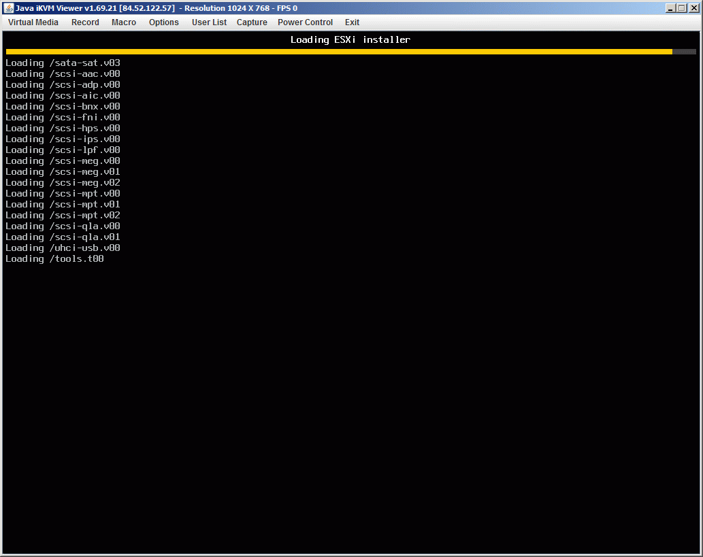Click the 'Loading /scsi-bnx.v00' line
The width and height of the screenshot is (703, 557).
(63, 106)
